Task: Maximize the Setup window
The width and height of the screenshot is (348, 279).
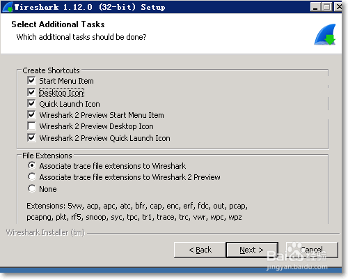Action: point(326,7)
